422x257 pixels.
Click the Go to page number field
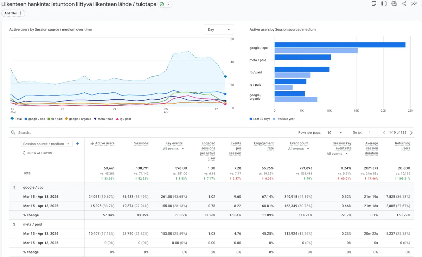[x=370, y=133]
